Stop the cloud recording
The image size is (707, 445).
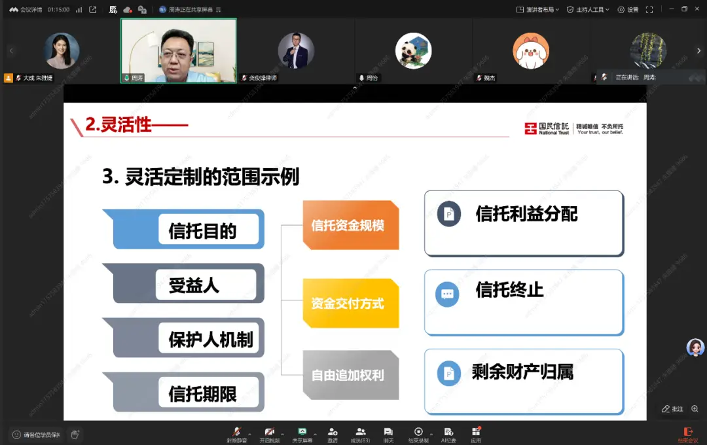pyautogui.click(x=419, y=433)
